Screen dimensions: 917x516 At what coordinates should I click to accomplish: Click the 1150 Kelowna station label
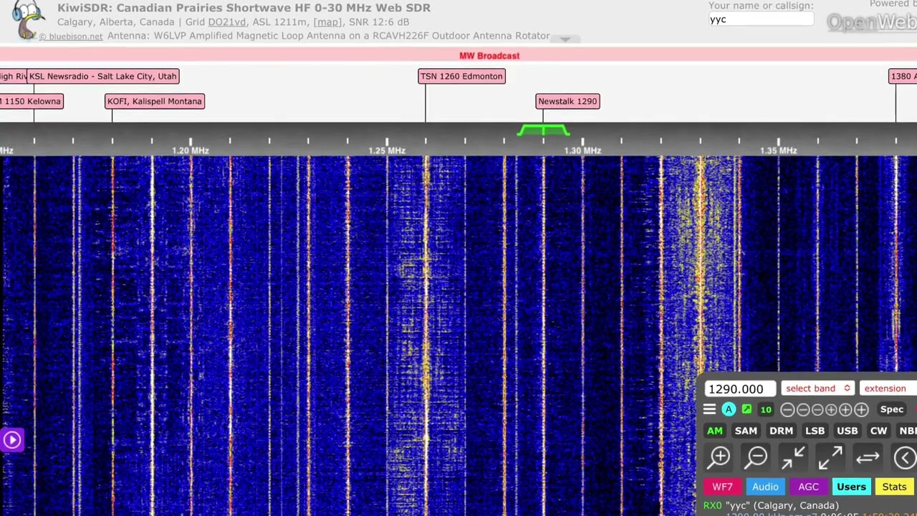[x=32, y=101]
